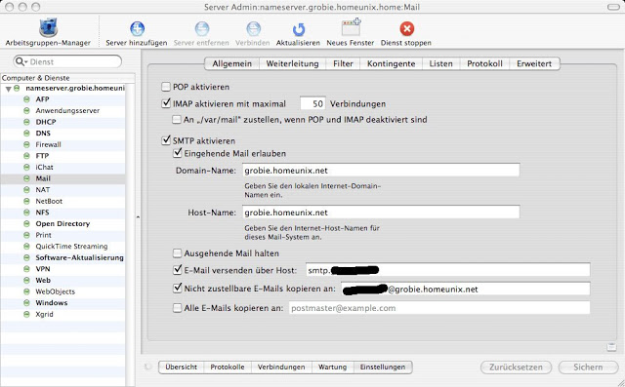Enable Ausgehende Mail halten
Viewport: 625px width, 387px height.
[x=177, y=253]
